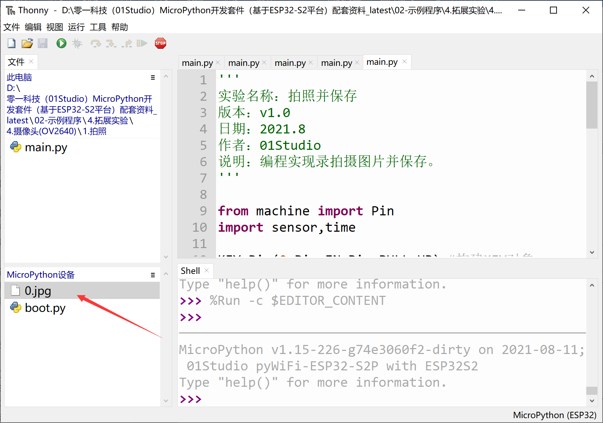Click the Save floppy disk icon
603x423 pixels.
click(43, 44)
